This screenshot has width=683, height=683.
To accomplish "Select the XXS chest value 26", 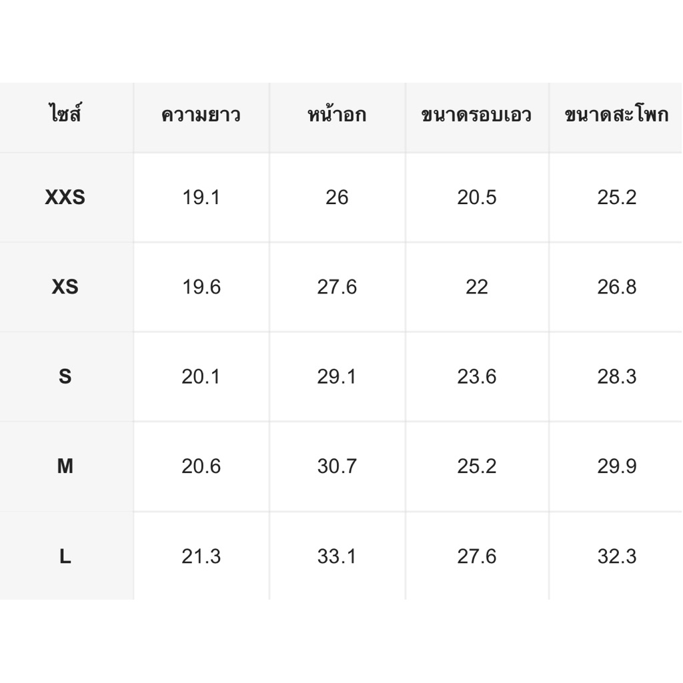I will point(337,197).
